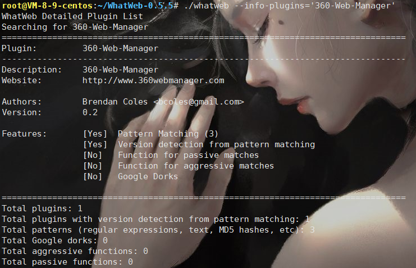The width and height of the screenshot is (416, 268).
Task: Click the Plugin value 360-Web-Manager
Action: 121,48
